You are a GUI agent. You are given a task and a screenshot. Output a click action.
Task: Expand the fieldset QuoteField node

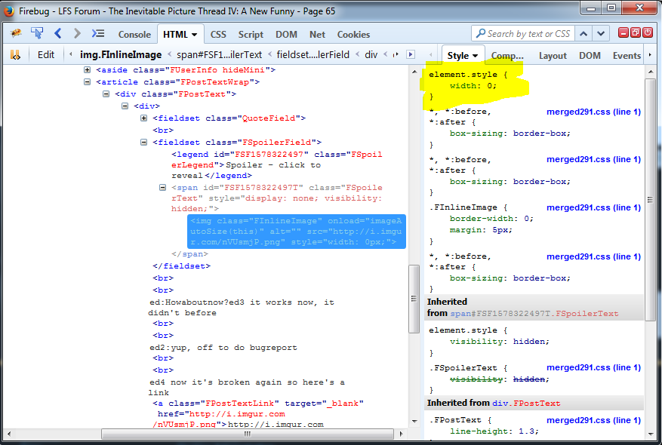(x=144, y=118)
